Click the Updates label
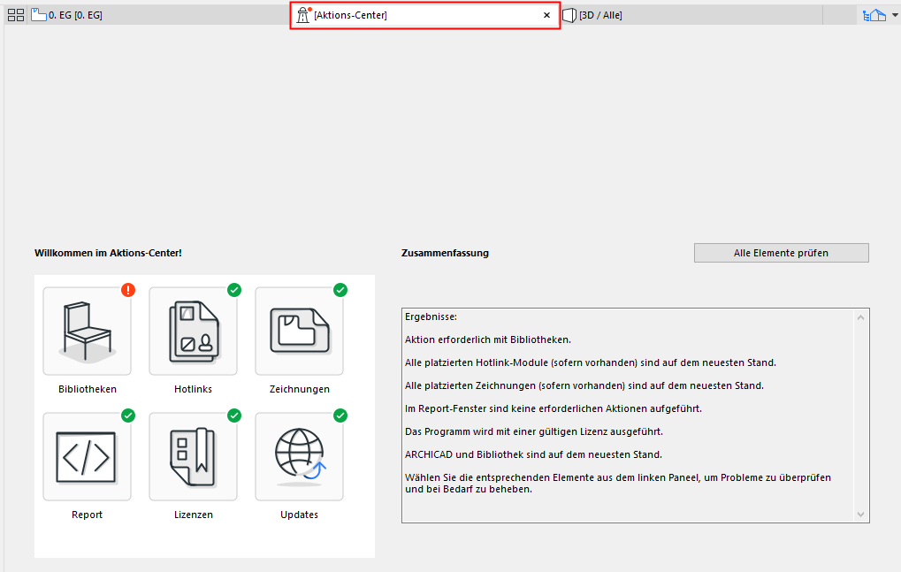 [x=300, y=515]
